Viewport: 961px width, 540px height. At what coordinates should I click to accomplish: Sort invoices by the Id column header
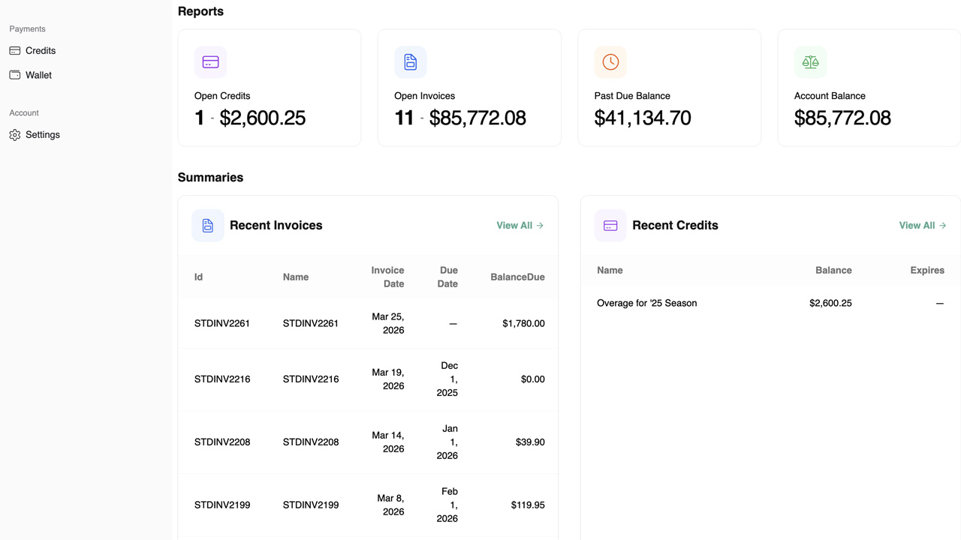coord(197,277)
